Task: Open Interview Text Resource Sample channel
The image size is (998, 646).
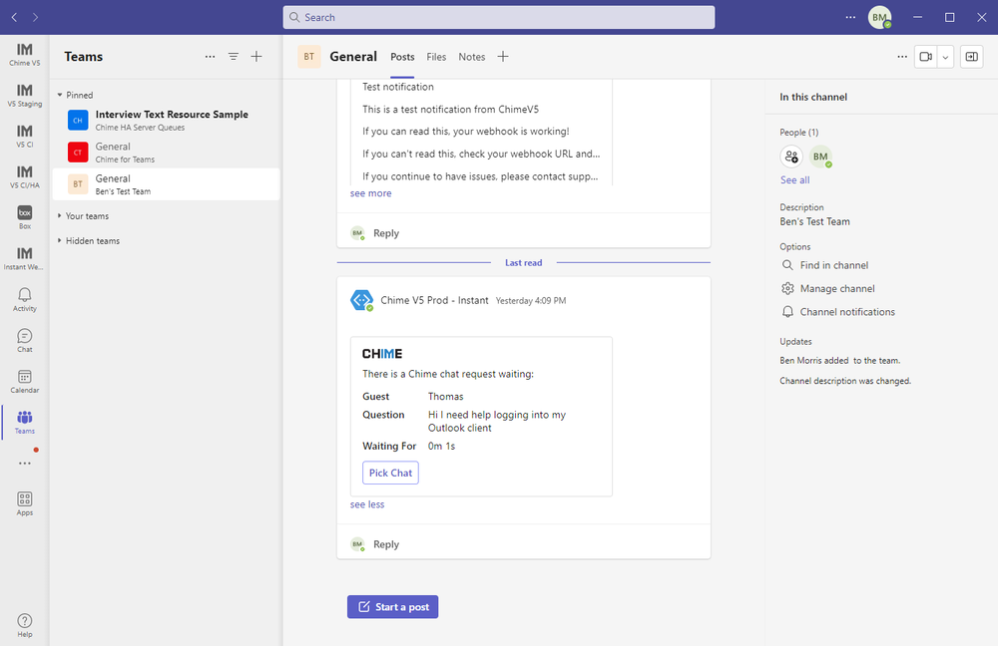Action: pyautogui.click(x=166, y=121)
